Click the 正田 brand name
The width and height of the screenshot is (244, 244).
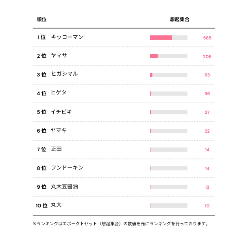tap(56, 149)
